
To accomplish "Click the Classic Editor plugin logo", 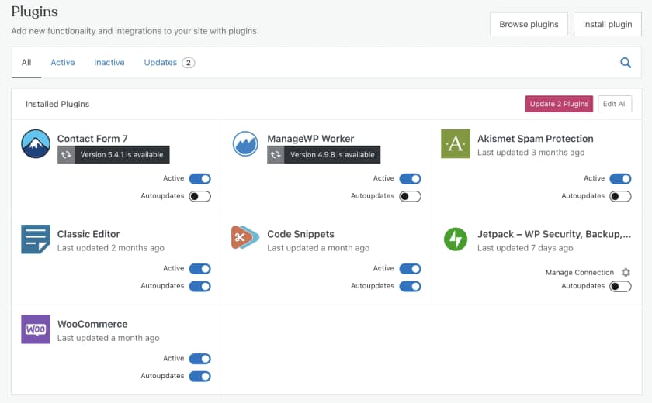I will click(36, 239).
